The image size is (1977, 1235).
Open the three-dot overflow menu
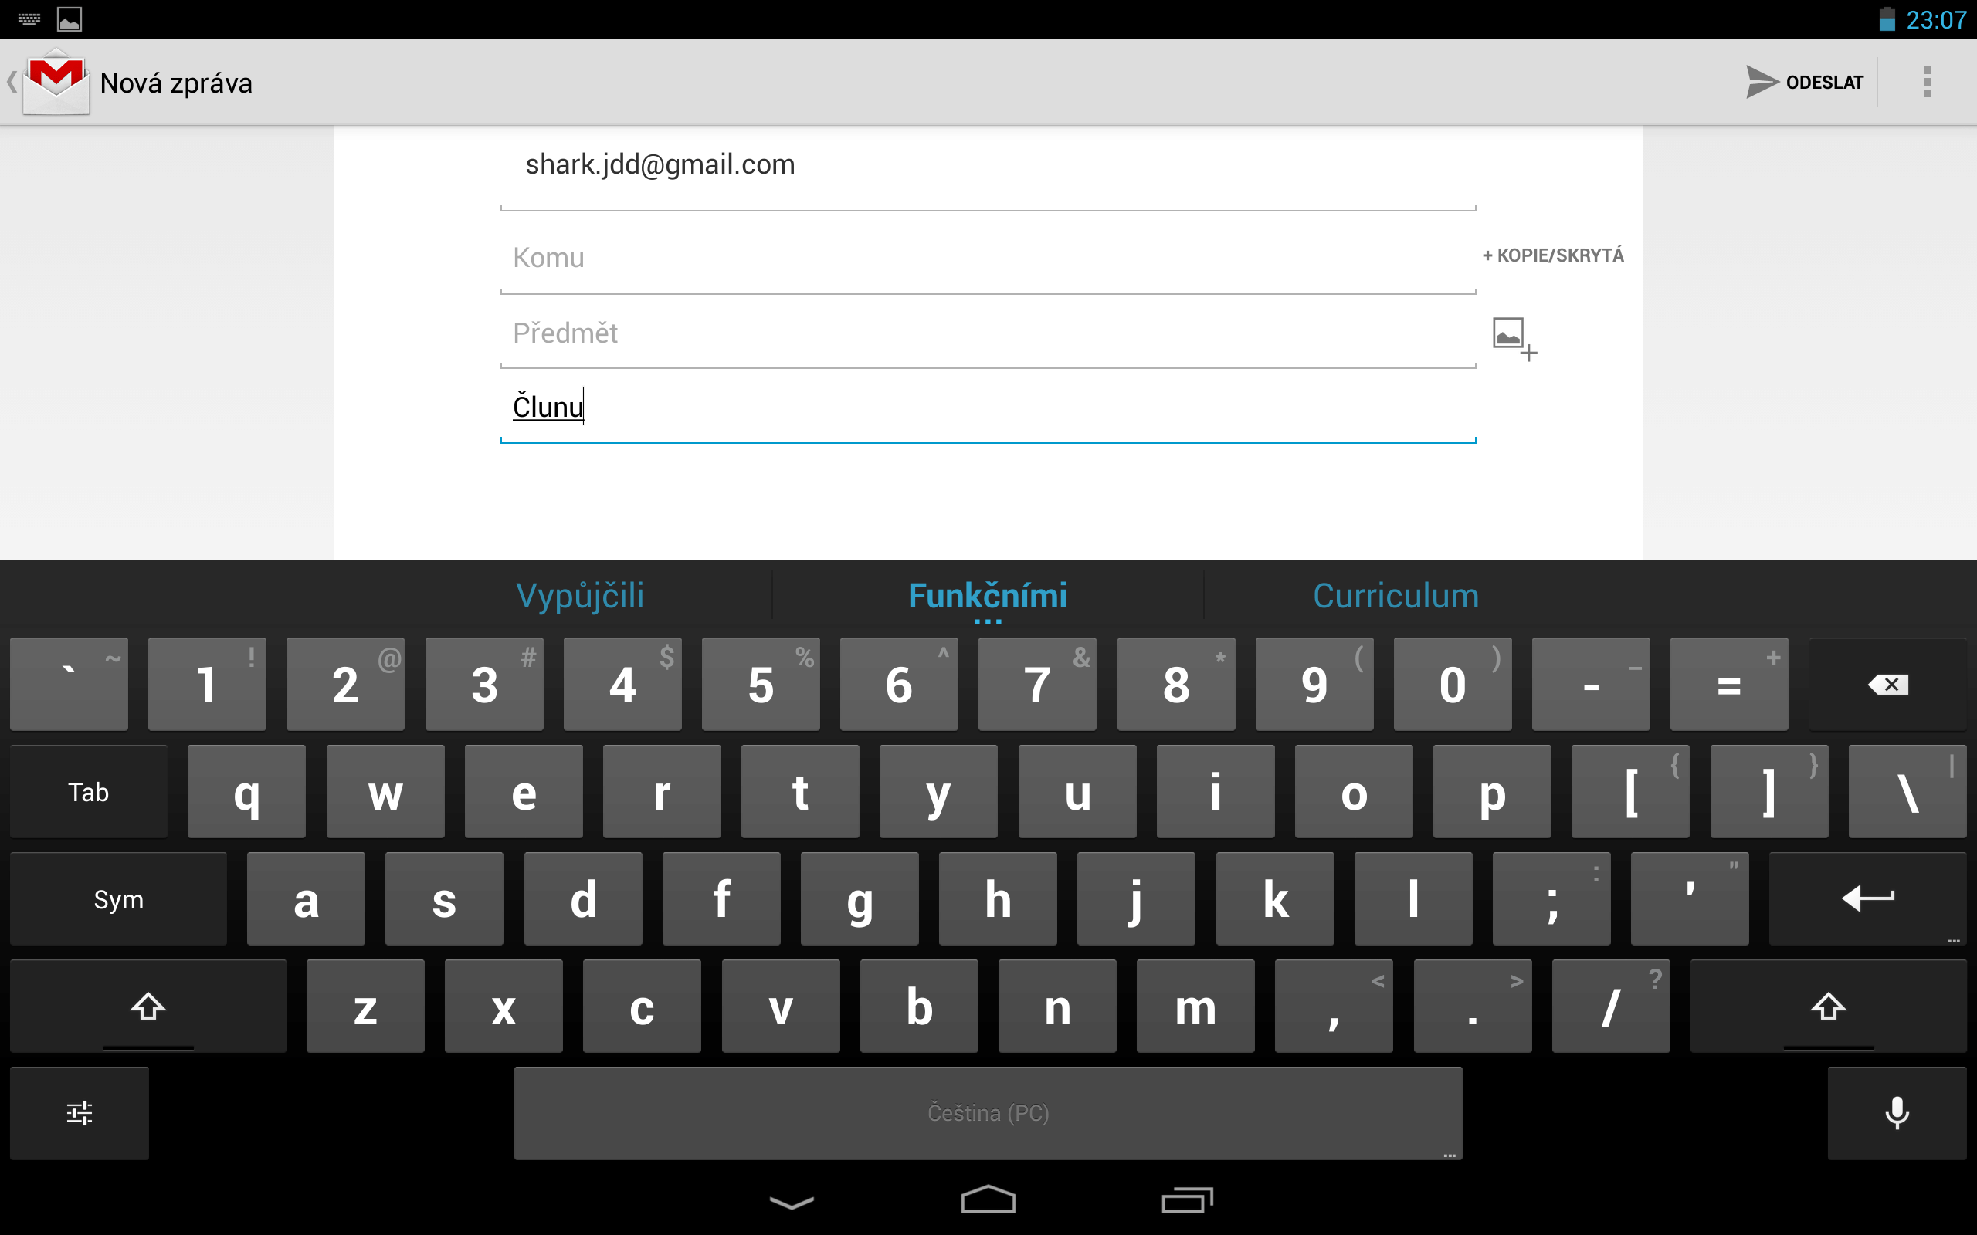click(1927, 82)
